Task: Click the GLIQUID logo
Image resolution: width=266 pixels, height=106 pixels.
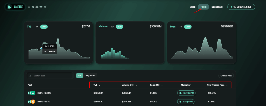Action: [15, 7]
